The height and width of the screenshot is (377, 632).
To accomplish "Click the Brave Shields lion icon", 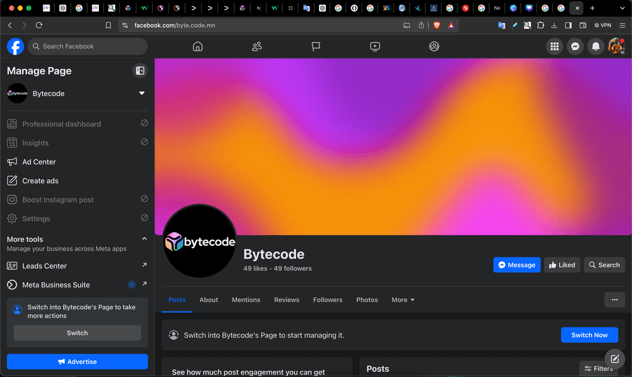I will (437, 25).
